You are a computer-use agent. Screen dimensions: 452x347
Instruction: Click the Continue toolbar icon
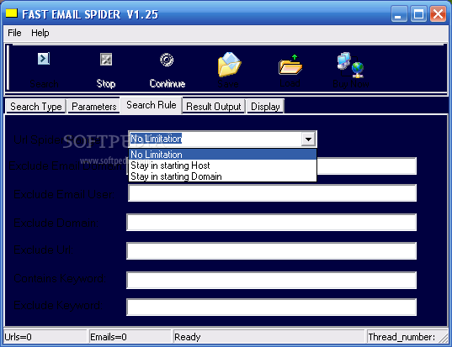pyautogui.click(x=167, y=60)
